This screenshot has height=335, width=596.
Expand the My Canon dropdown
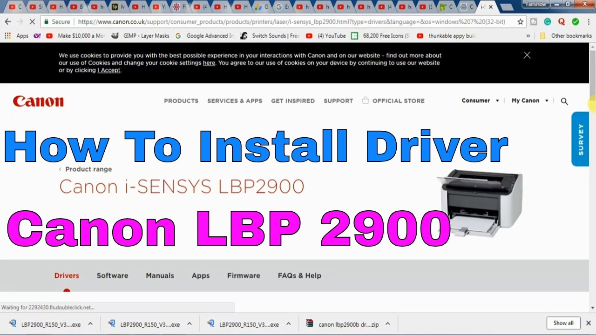(x=530, y=100)
